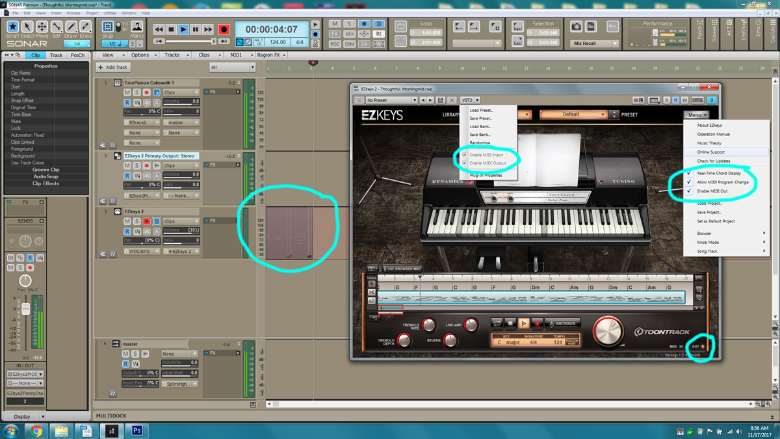Click the EZkeys loop playback icon
This screenshot has width=780, height=439.
[x=497, y=323]
